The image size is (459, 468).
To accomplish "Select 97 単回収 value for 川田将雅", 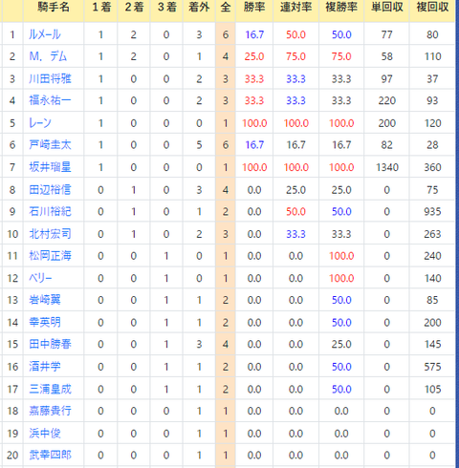I will coord(387,78).
